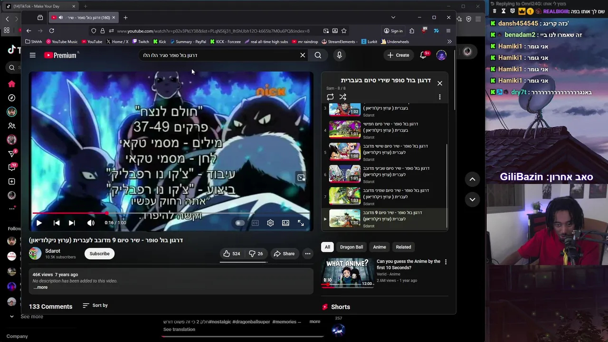Select the All filter chip
The height and width of the screenshot is (342, 608).
[x=327, y=247]
